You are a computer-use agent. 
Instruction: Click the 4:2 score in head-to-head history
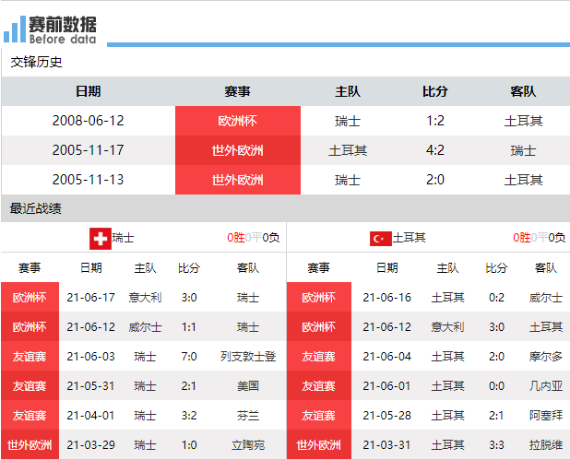[x=435, y=150]
